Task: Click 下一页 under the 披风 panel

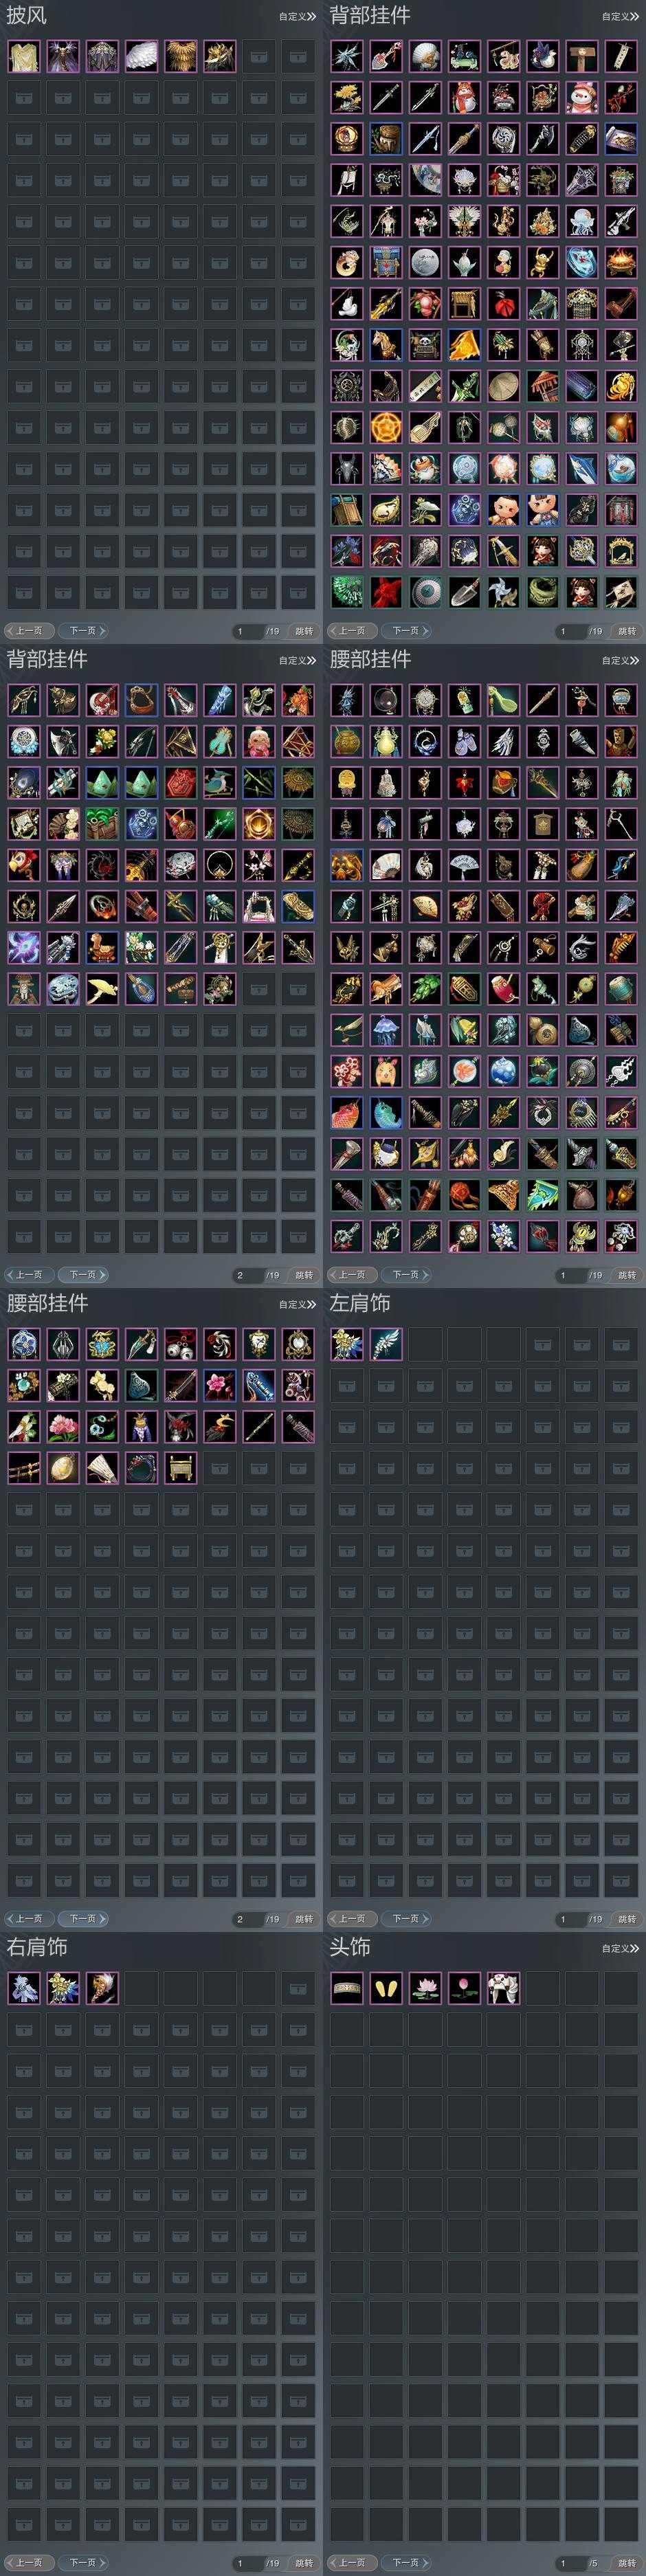Action: (83, 631)
